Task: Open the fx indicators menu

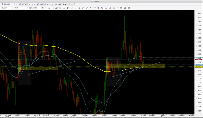Action: [83, 8]
